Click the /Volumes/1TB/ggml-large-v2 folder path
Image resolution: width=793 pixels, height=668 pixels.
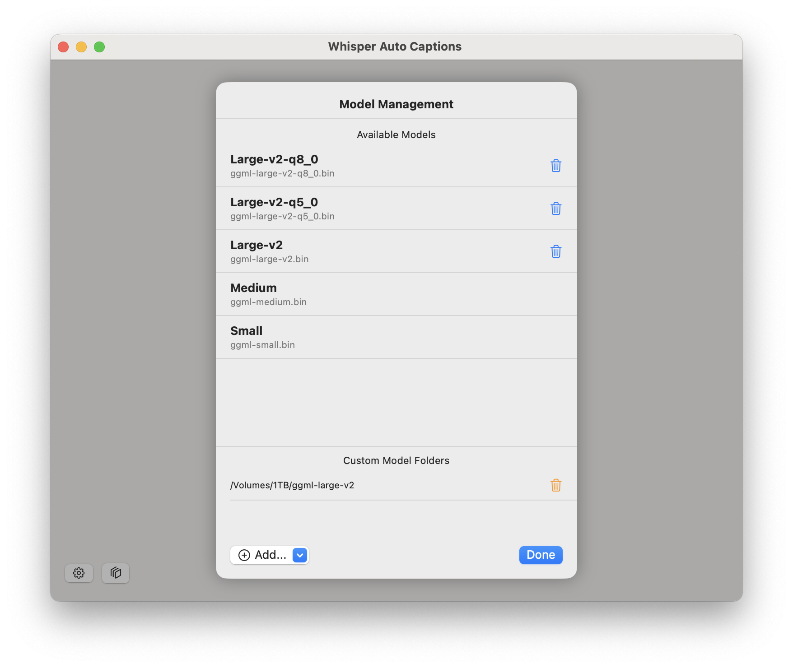click(292, 485)
